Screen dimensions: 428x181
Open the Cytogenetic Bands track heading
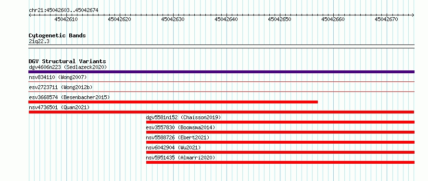coord(57,35)
